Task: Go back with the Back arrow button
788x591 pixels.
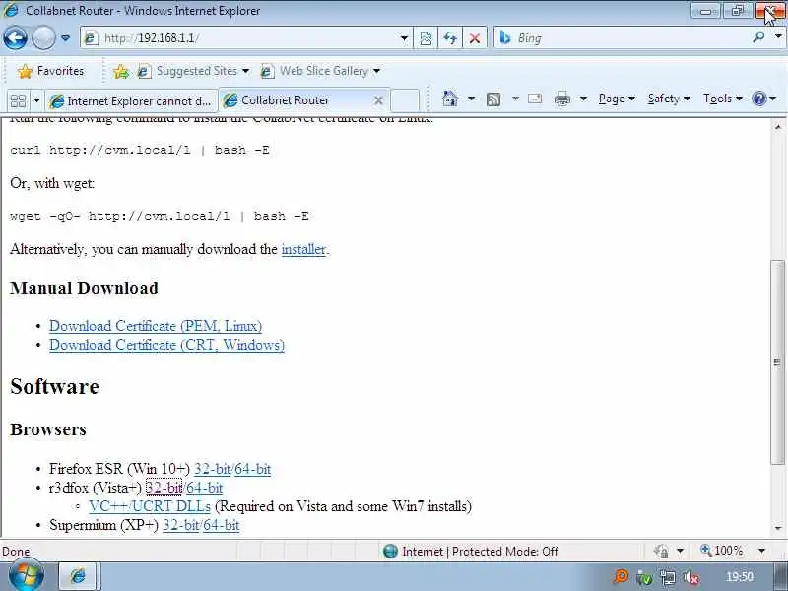Action: 15,38
